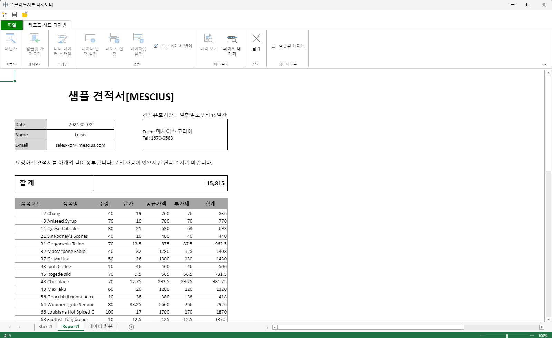Screen dimensions: 552x338
Task: Uncheck 모든 페이지 인쇄 checkbox
Action: pos(156,46)
